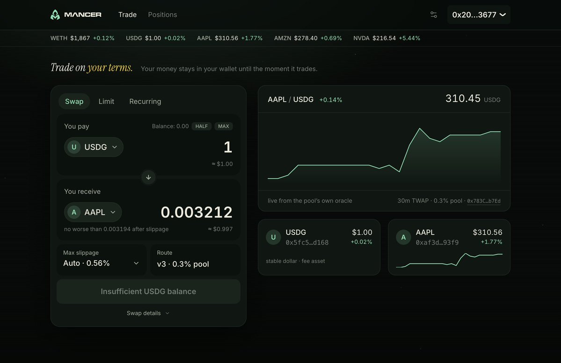Click the pay amount field showing 1
Viewport: 561px width, 363px height.
coord(227,147)
